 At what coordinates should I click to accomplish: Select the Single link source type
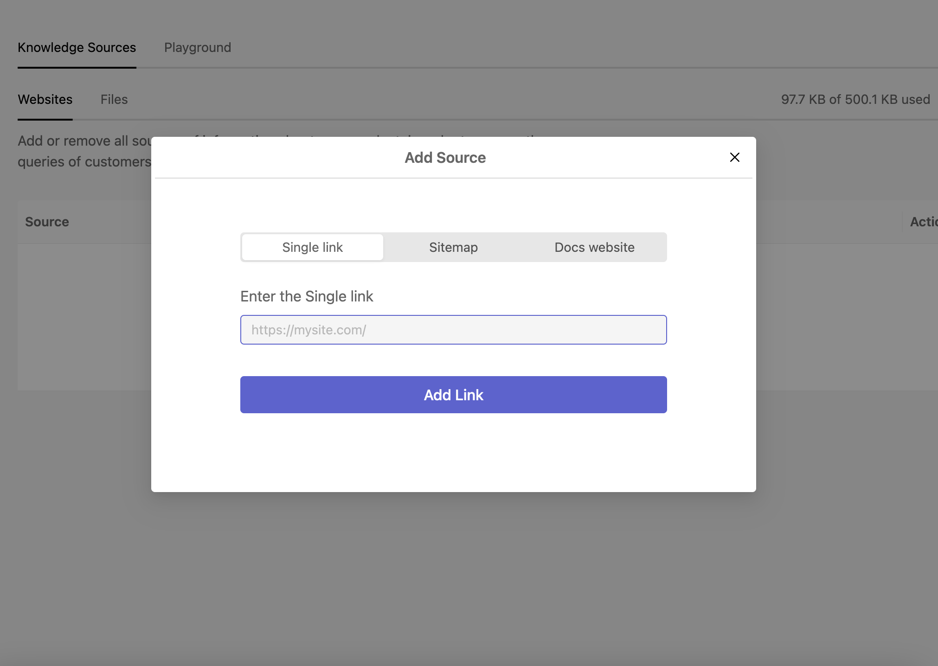(312, 247)
